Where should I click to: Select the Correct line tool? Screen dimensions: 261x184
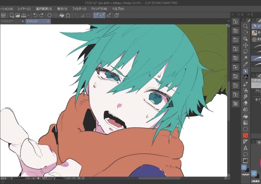pyautogui.click(x=245, y=161)
